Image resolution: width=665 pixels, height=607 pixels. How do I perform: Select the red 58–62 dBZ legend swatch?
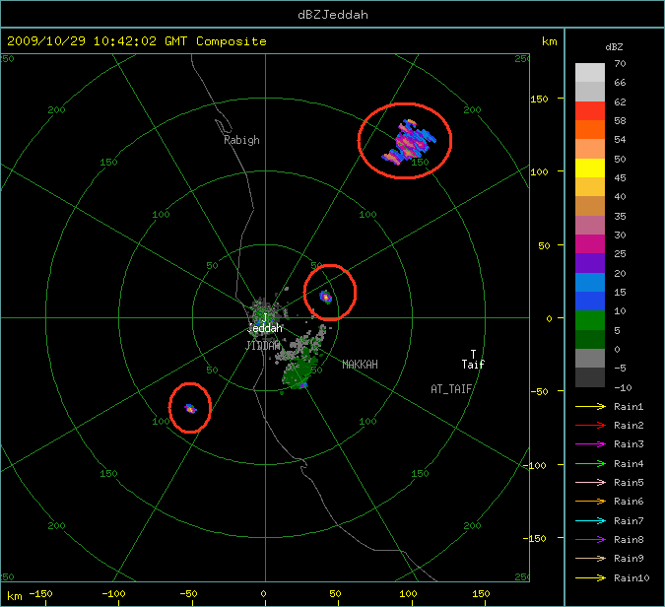590,111
